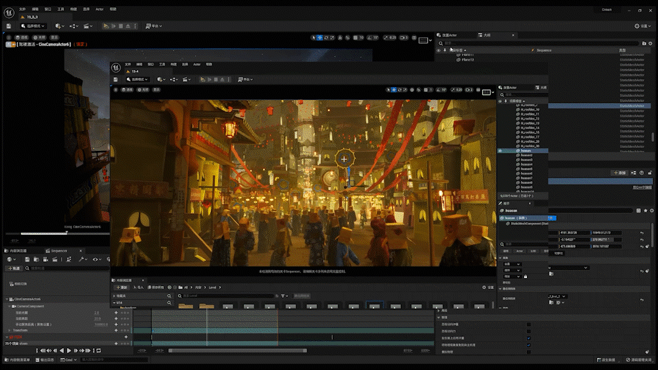This screenshot has width=658, height=370.
Task: Select H_roofdec_14 in front outliner
Action: coord(529,128)
